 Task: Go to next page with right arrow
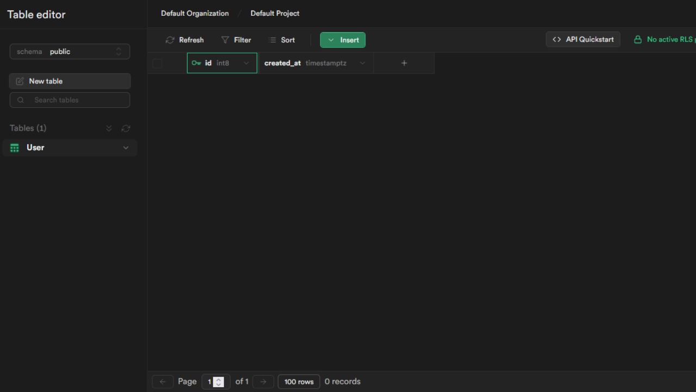pos(263,382)
